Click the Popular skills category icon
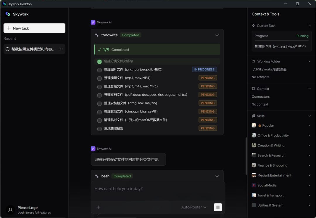Viewport: 316px width, 218px height. pyautogui.click(x=254, y=125)
